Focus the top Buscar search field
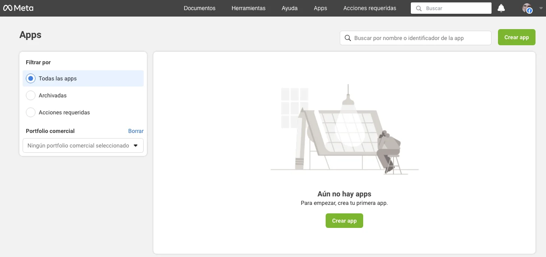 coord(451,8)
